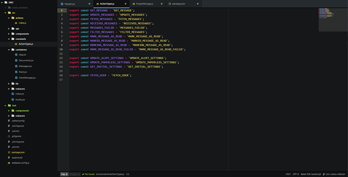Change the UTF-8 encoding setting
The width and height of the screenshot is (348, 177).
(296, 174)
